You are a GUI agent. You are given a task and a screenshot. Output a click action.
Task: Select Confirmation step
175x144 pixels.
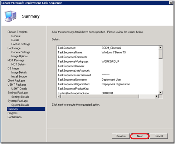pos(15,117)
